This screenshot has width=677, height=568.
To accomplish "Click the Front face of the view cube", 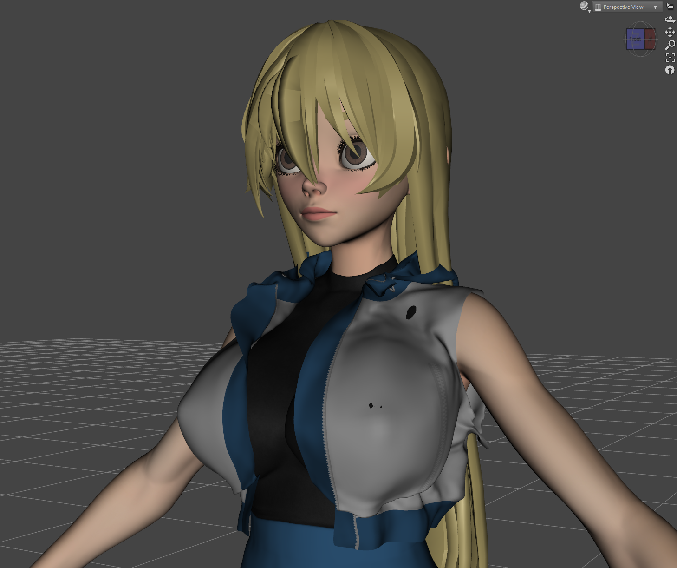I will coord(635,39).
